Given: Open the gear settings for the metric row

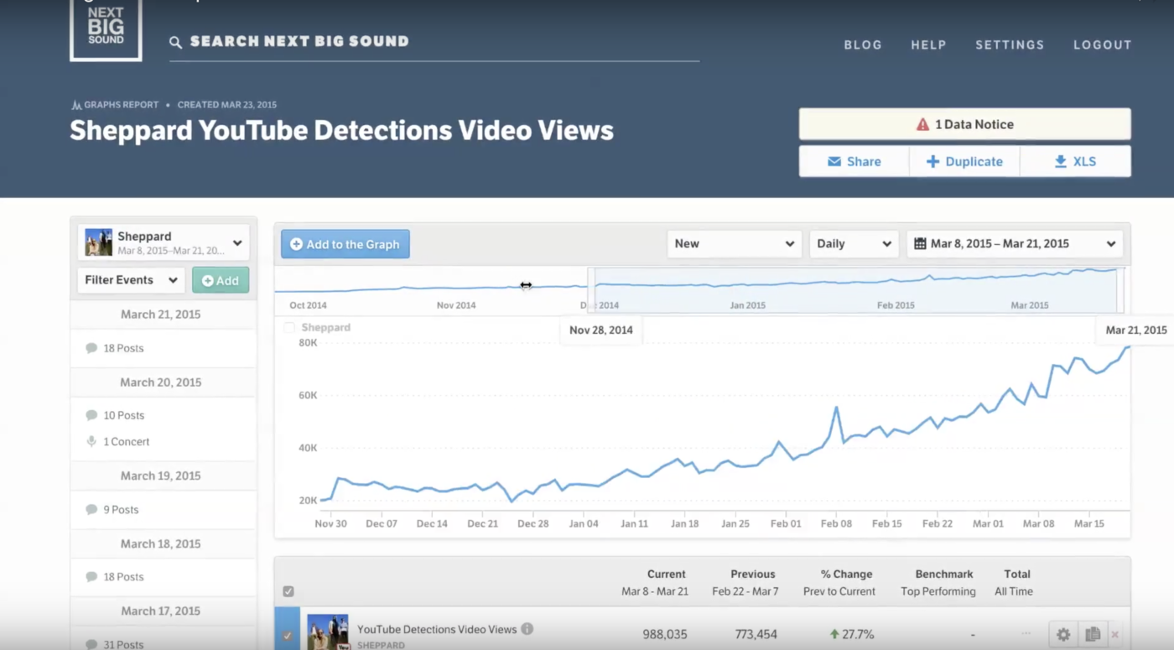Looking at the screenshot, I should tap(1063, 635).
